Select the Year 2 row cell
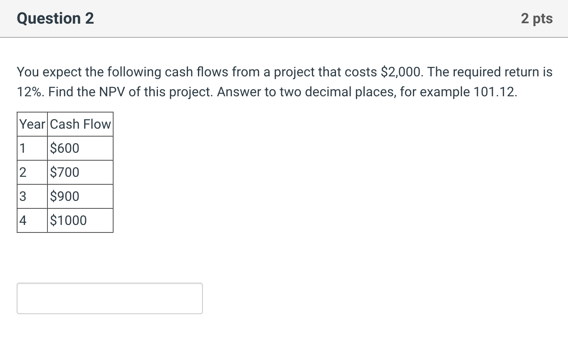Viewport: 568px width, 337px height. coord(32,172)
